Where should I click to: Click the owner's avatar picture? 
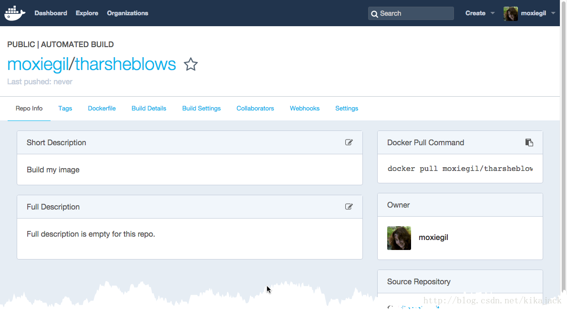[399, 238]
